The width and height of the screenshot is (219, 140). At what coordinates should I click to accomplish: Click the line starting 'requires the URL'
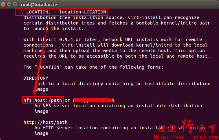pyautogui.click(x=117, y=56)
